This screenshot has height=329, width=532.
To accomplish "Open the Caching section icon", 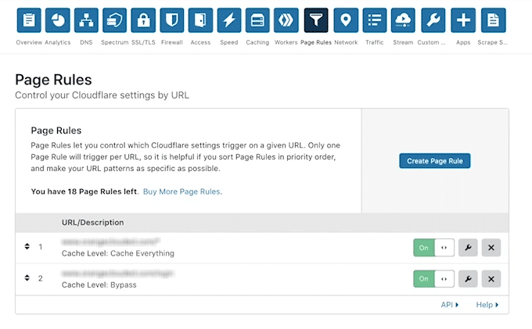I will coord(257,20).
